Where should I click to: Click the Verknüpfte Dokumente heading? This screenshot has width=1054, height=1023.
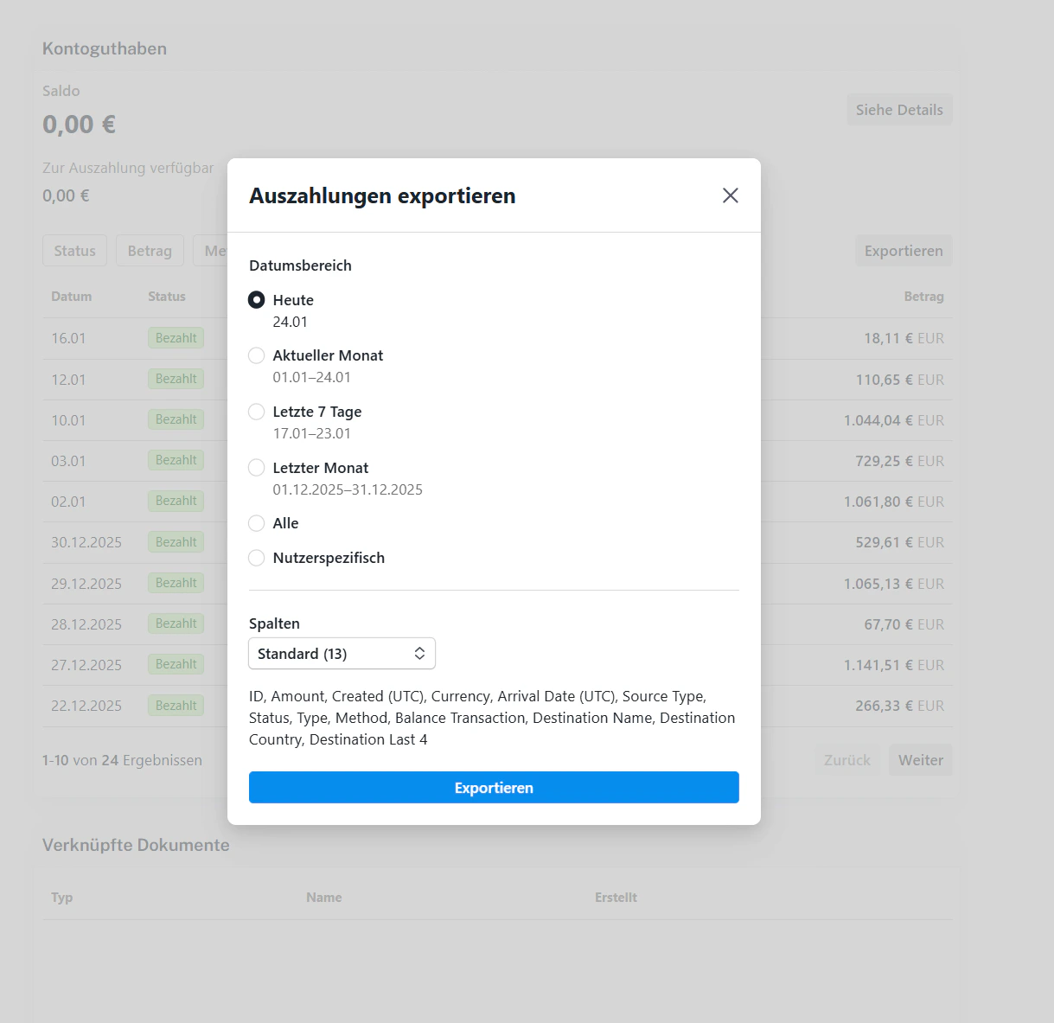136,845
